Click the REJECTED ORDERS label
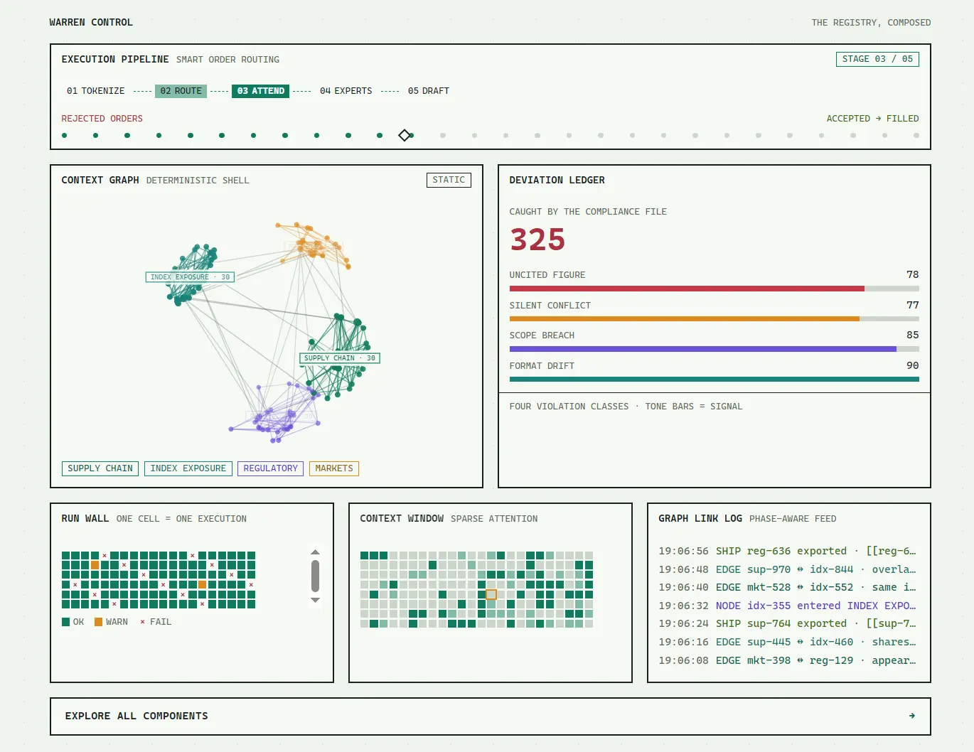 point(102,119)
